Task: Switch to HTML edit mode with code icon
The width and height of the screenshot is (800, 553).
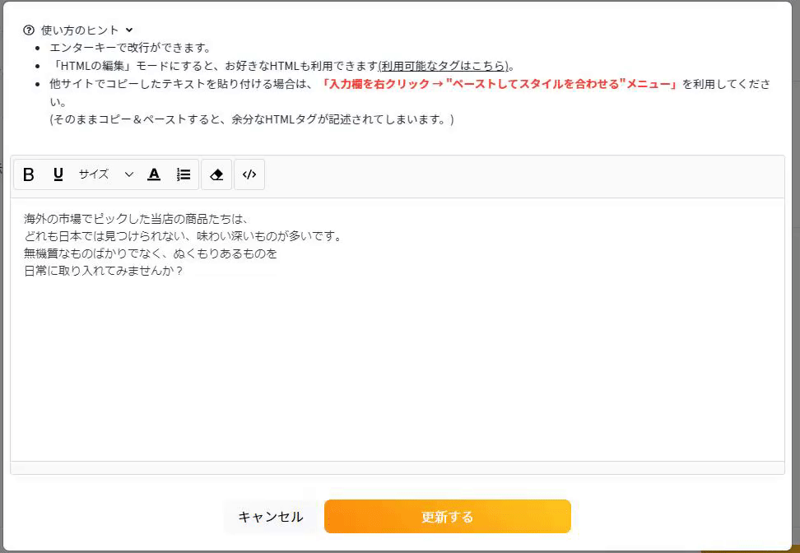Action: tap(249, 174)
